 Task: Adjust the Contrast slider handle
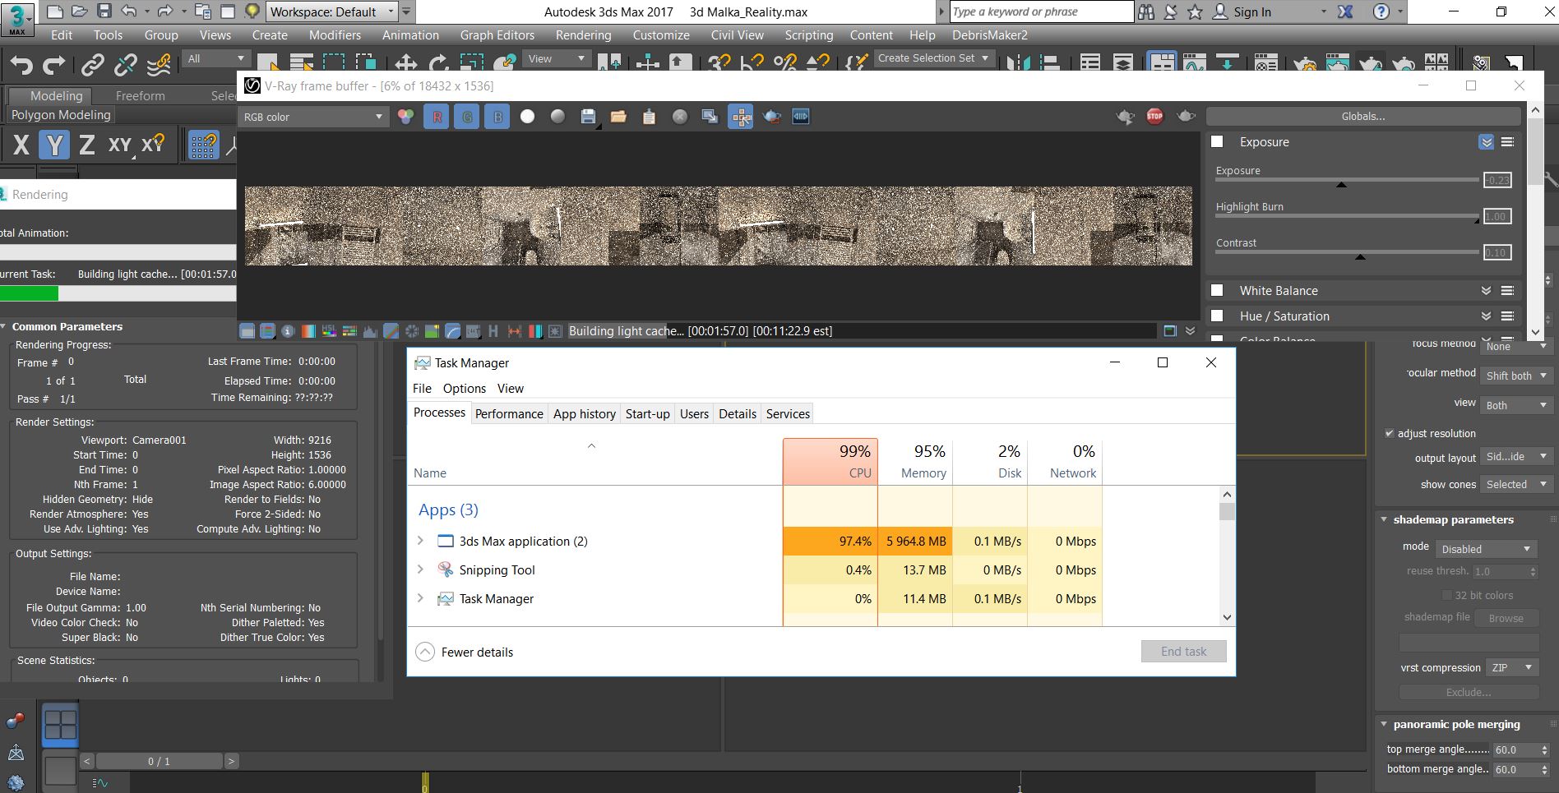(1360, 256)
